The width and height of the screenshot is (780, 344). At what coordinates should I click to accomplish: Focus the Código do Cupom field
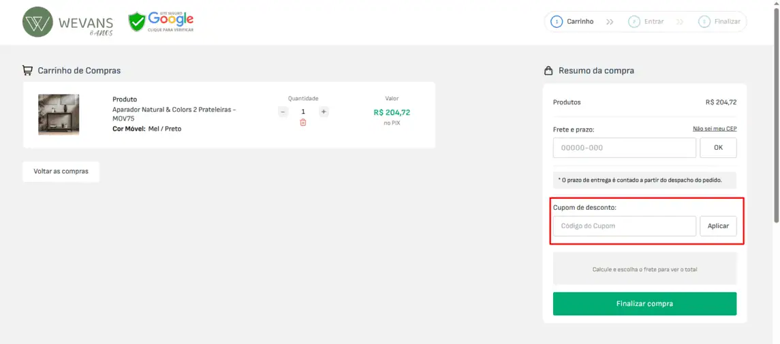(624, 225)
